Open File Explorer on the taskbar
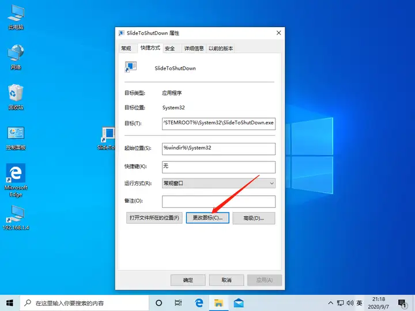415x311 pixels. point(218,303)
